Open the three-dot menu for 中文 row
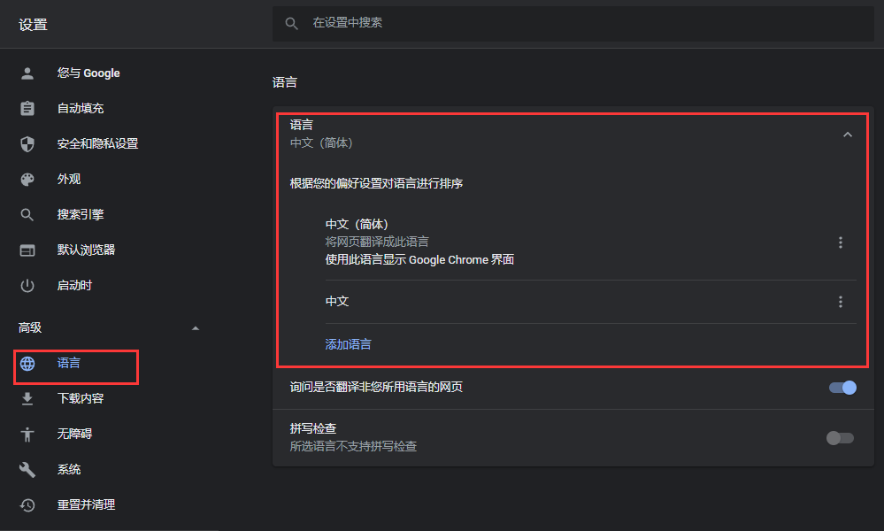The width and height of the screenshot is (884, 531). 841,302
